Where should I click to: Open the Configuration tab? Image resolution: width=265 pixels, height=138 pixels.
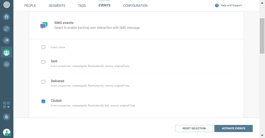point(135,6)
